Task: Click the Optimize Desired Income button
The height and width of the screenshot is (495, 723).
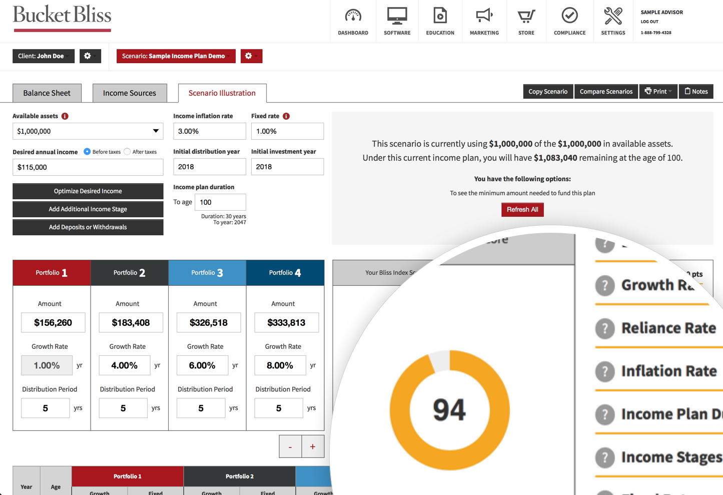Action: pos(88,191)
